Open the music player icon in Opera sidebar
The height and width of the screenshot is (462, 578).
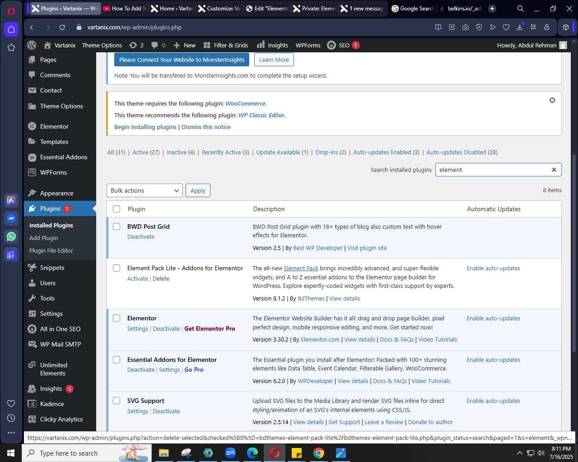(11, 254)
